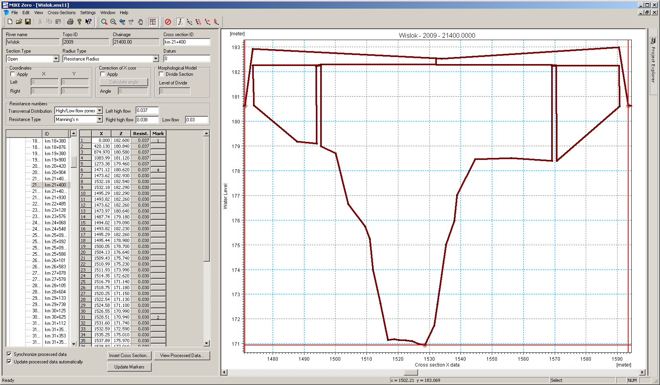Click the previous zoom blue arrow icon

click(x=122, y=22)
